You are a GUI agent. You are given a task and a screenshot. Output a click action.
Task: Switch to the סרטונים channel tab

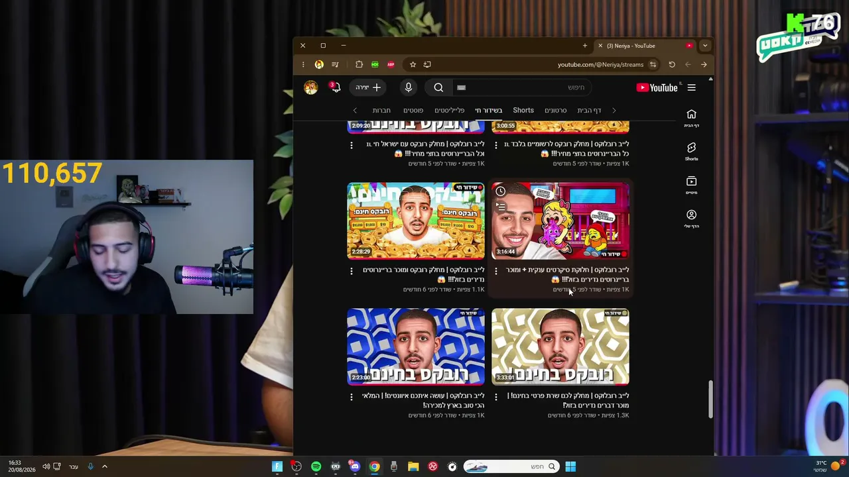tap(556, 110)
